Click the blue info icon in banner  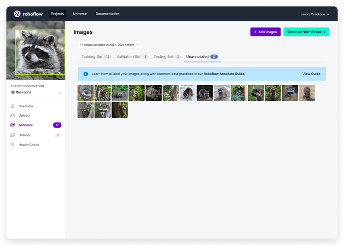pos(86,74)
